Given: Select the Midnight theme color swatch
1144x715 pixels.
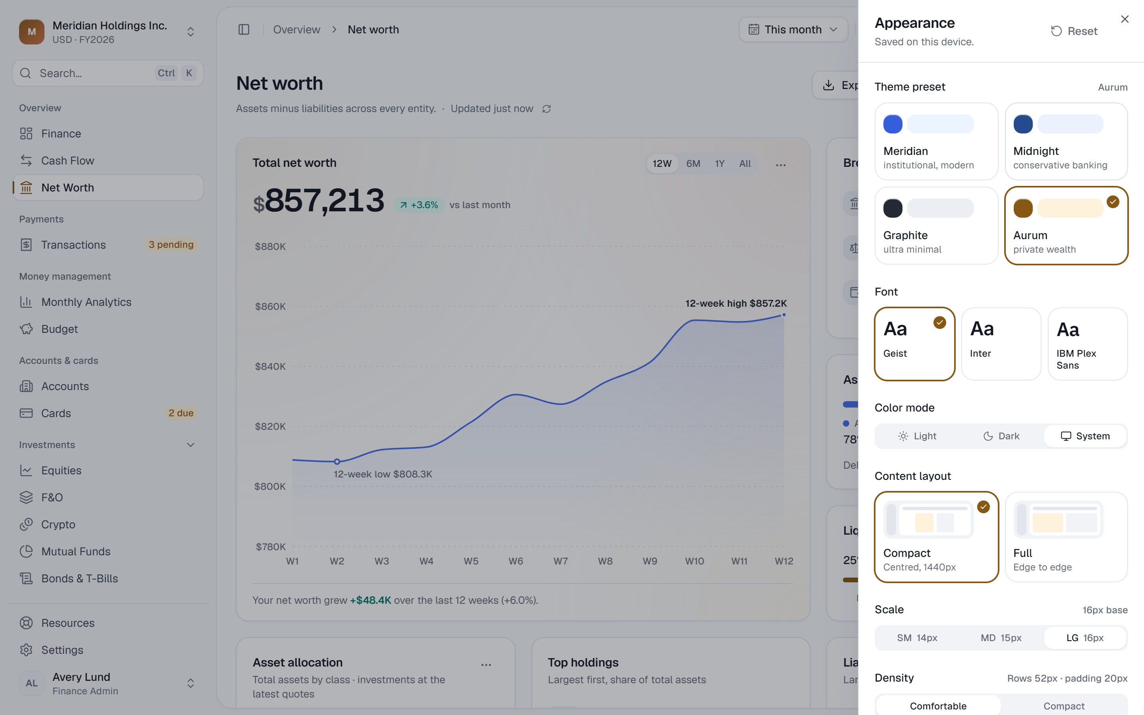Looking at the screenshot, I should pyautogui.click(x=1023, y=124).
